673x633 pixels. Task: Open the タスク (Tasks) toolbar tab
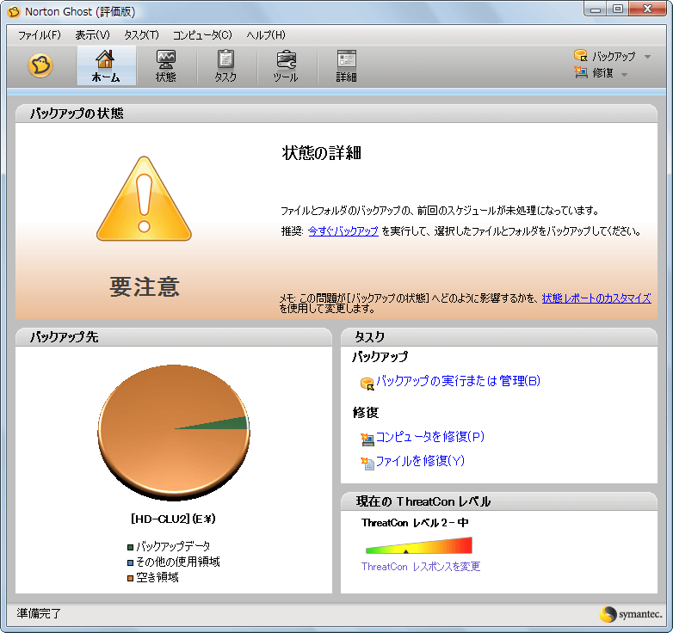click(225, 65)
